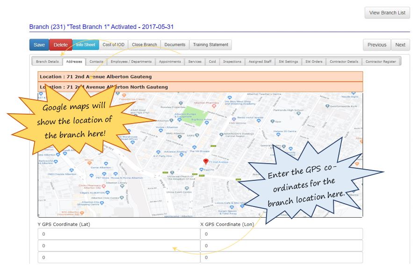Expand the location header for 71 2nd Avenue Alberton Gauteng
This screenshot has height=275, width=419.
coord(200,77)
